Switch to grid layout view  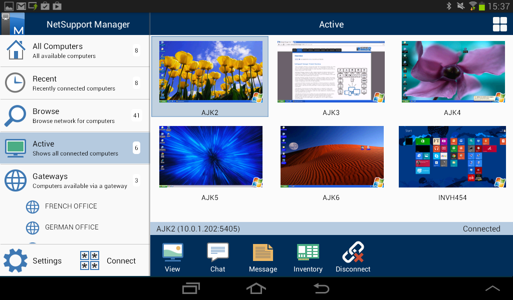point(499,23)
